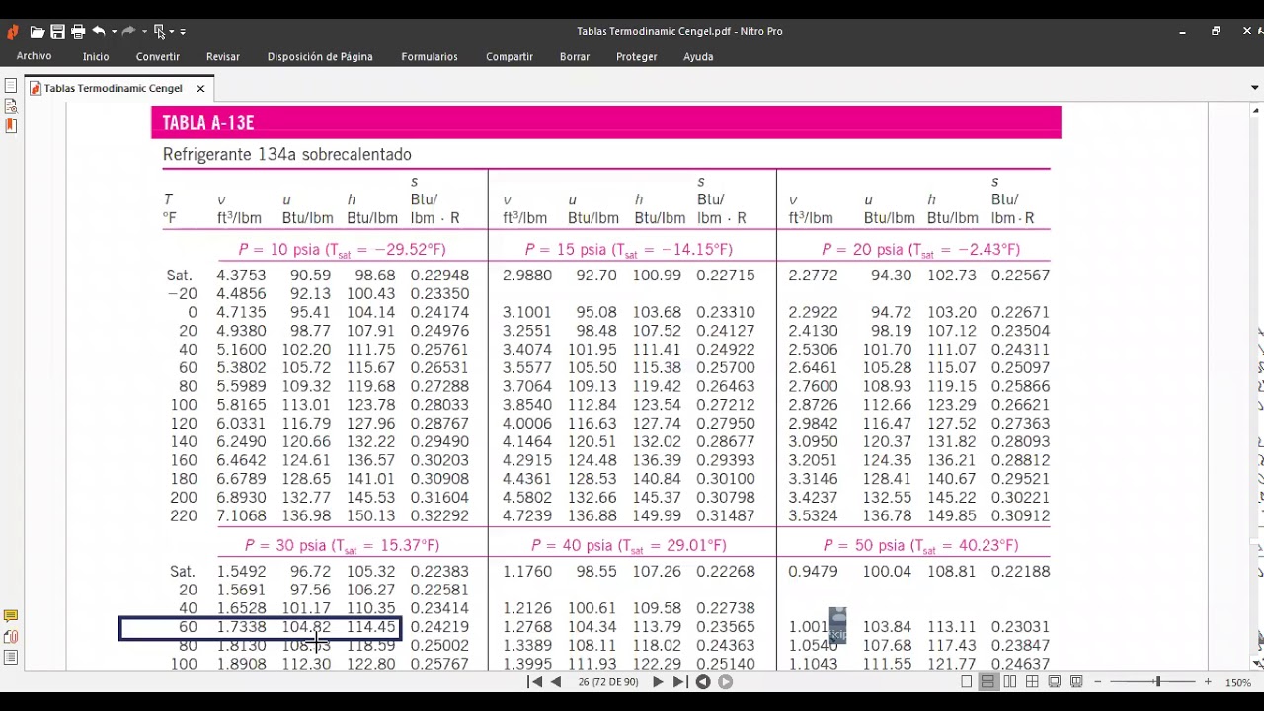Open the Compartir ribbon tab
This screenshot has height=711, width=1264.
coord(510,56)
